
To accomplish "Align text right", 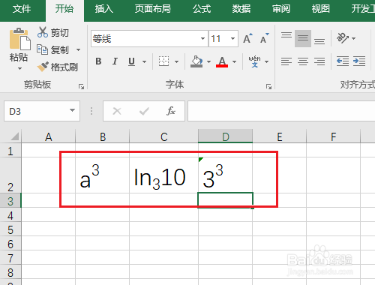I will [x=319, y=61].
